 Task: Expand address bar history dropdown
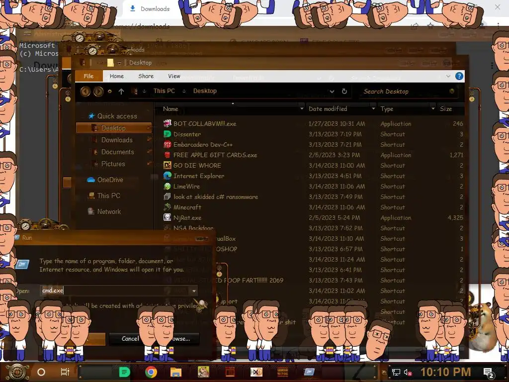tap(332, 92)
